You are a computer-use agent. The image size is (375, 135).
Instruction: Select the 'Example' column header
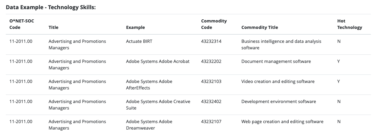tap(135, 28)
